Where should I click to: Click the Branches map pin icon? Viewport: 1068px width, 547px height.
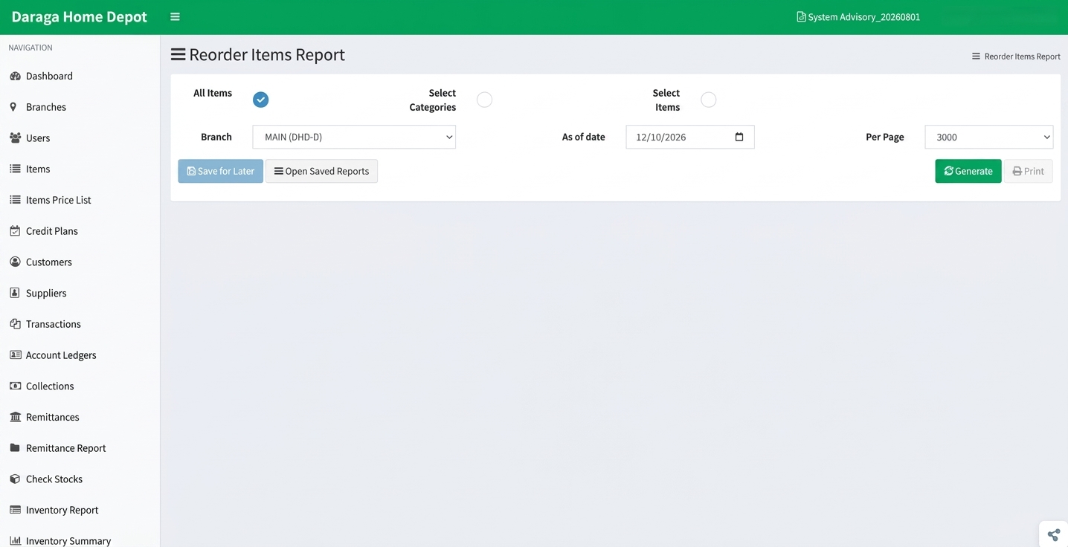(x=13, y=107)
